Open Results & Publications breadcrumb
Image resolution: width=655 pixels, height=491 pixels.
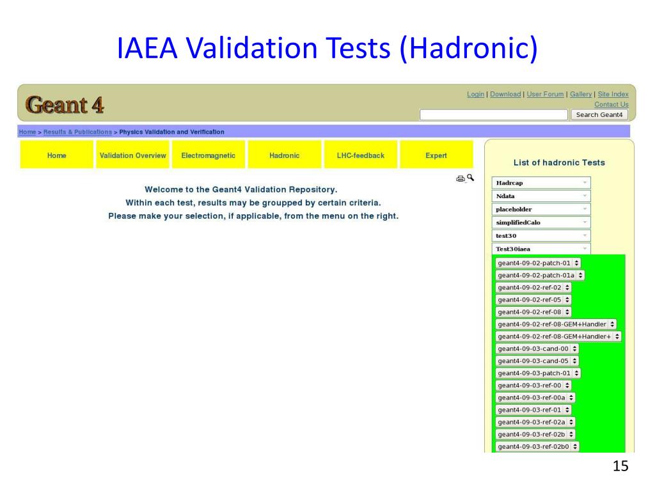(x=77, y=132)
